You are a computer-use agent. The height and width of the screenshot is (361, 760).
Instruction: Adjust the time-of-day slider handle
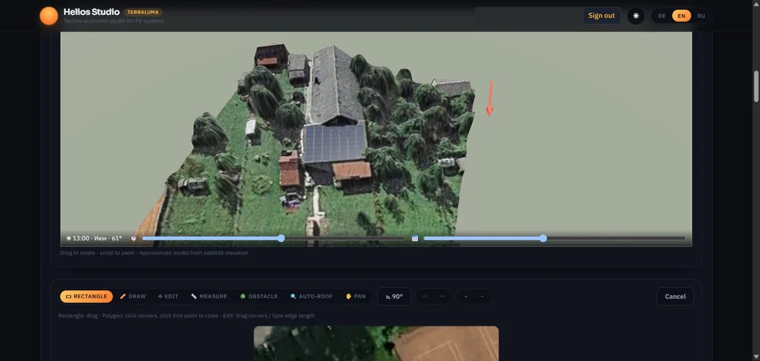tap(281, 238)
